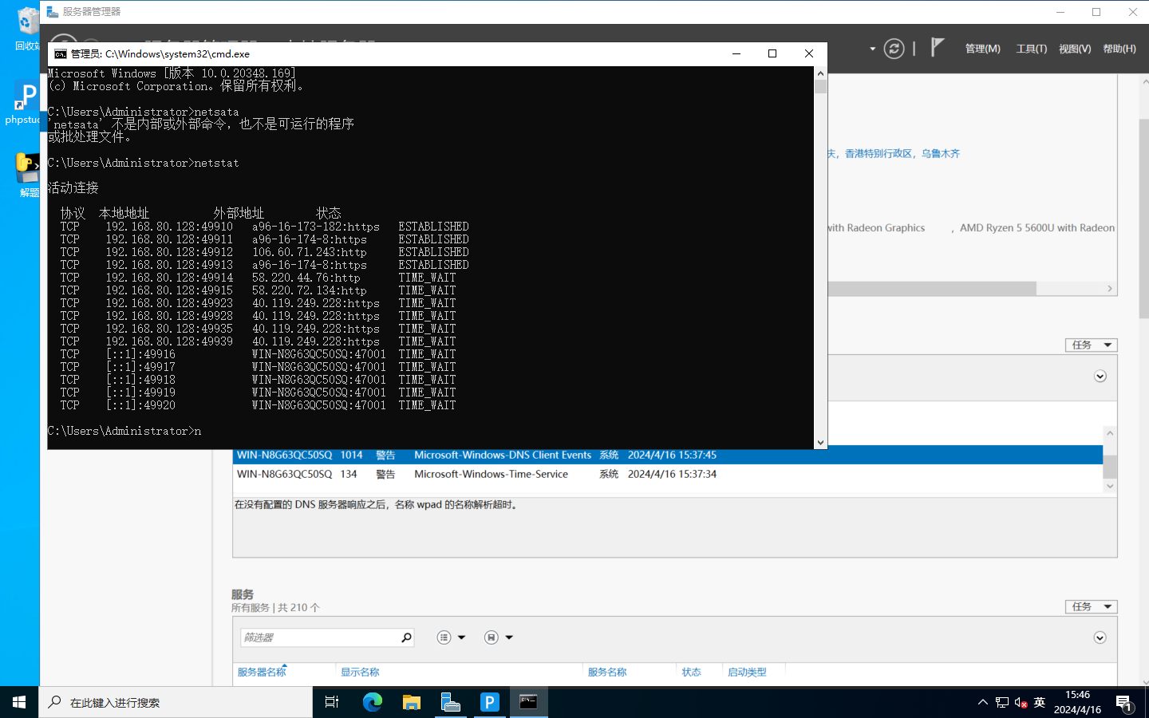The width and height of the screenshot is (1149, 718).
Task: Click the search magnifier in services filter
Action: [x=406, y=637]
